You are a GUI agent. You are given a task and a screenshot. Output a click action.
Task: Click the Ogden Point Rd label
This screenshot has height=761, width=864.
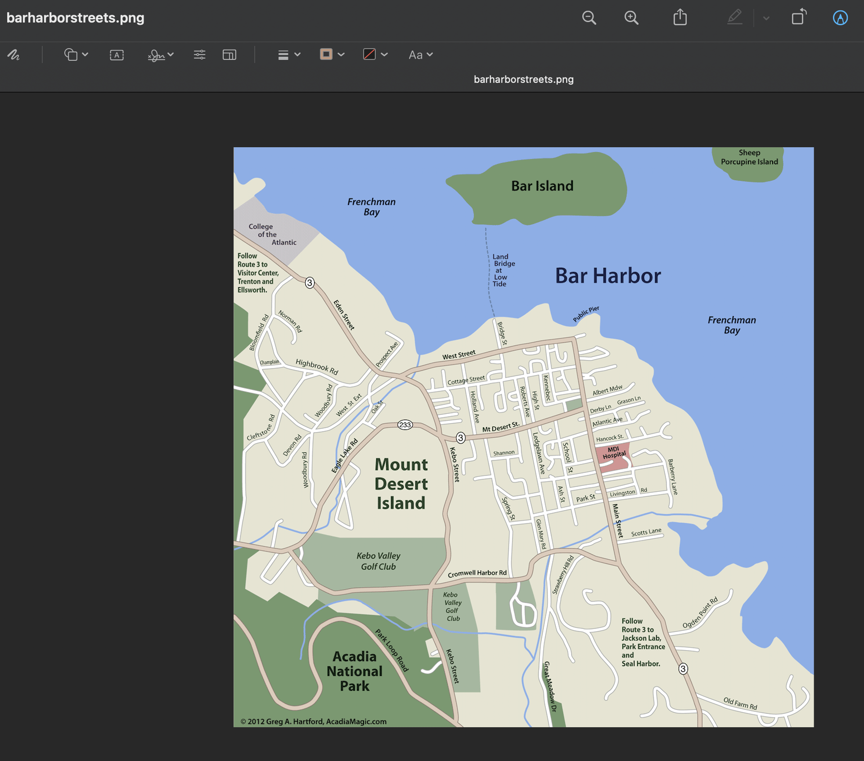[700, 613]
